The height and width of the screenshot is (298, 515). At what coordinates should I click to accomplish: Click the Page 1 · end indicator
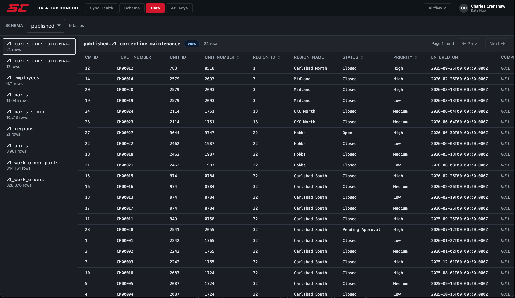point(442,44)
